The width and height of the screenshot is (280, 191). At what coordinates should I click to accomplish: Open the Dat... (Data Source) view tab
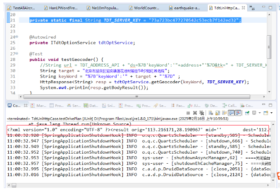91,106
